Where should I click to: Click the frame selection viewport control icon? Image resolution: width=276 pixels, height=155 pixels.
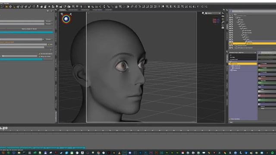pos(223,25)
